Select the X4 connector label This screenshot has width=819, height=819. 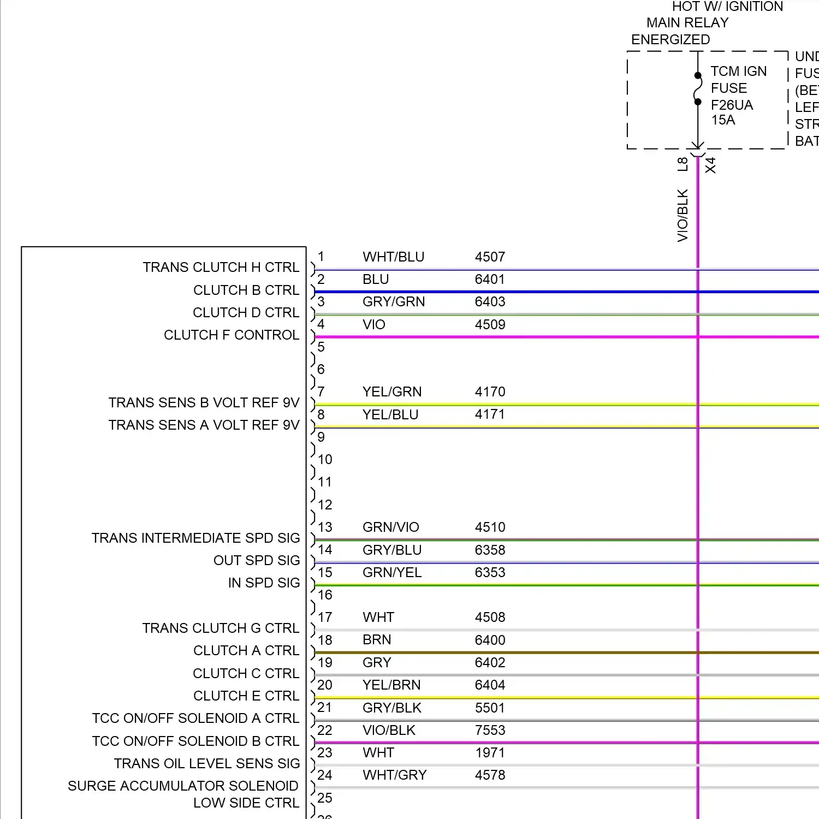[x=710, y=165]
